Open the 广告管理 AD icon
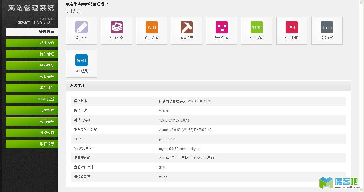Image resolution: width=364 pixels, height=192 pixels. pyautogui.click(x=152, y=27)
